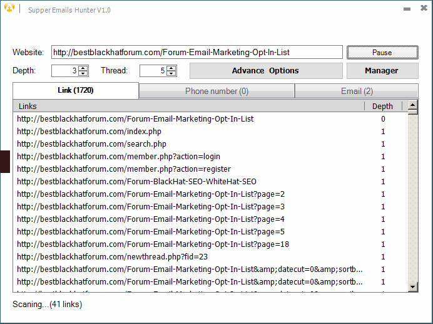The width and height of the screenshot is (433, 324).
Task: Click the Website: label
Action: pyautogui.click(x=28, y=52)
